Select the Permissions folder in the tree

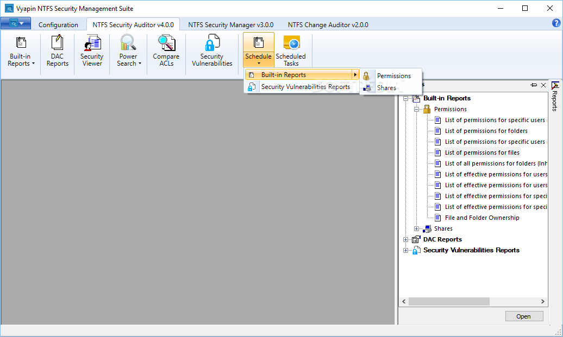451,109
